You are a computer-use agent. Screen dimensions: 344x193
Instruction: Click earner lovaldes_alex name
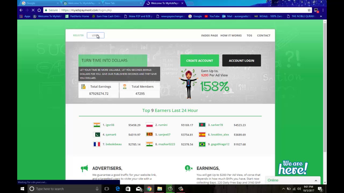coord(220,135)
